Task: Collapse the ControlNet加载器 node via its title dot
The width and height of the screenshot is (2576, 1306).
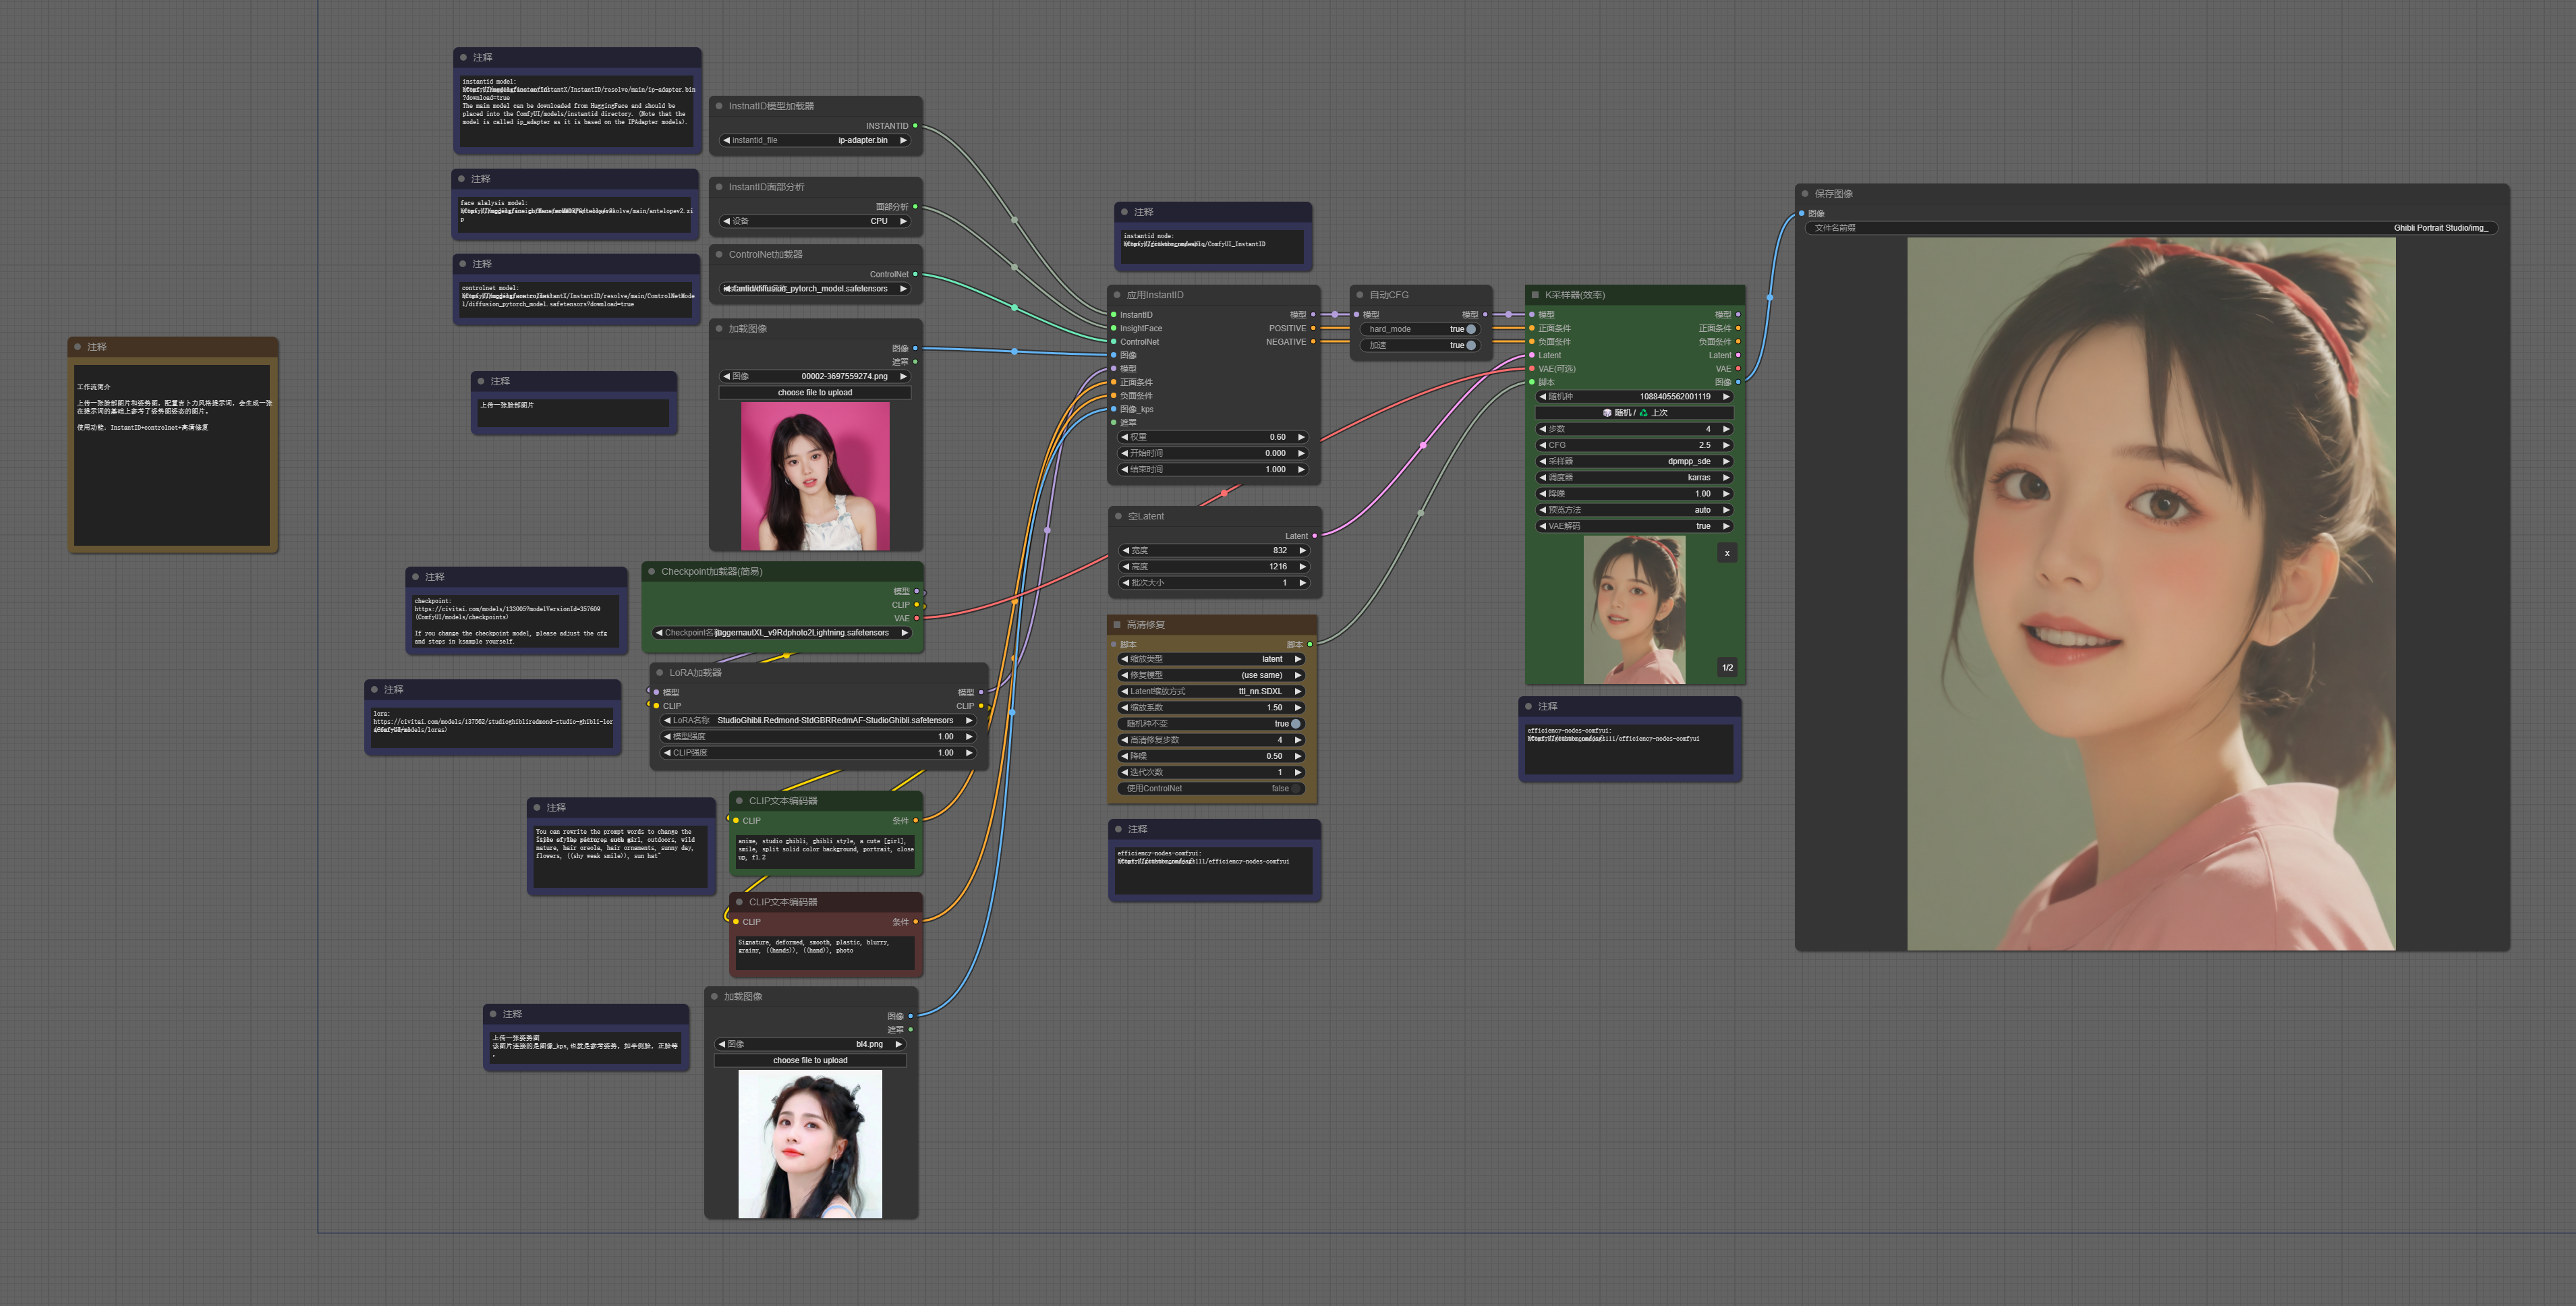Action: click(x=719, y=255)
